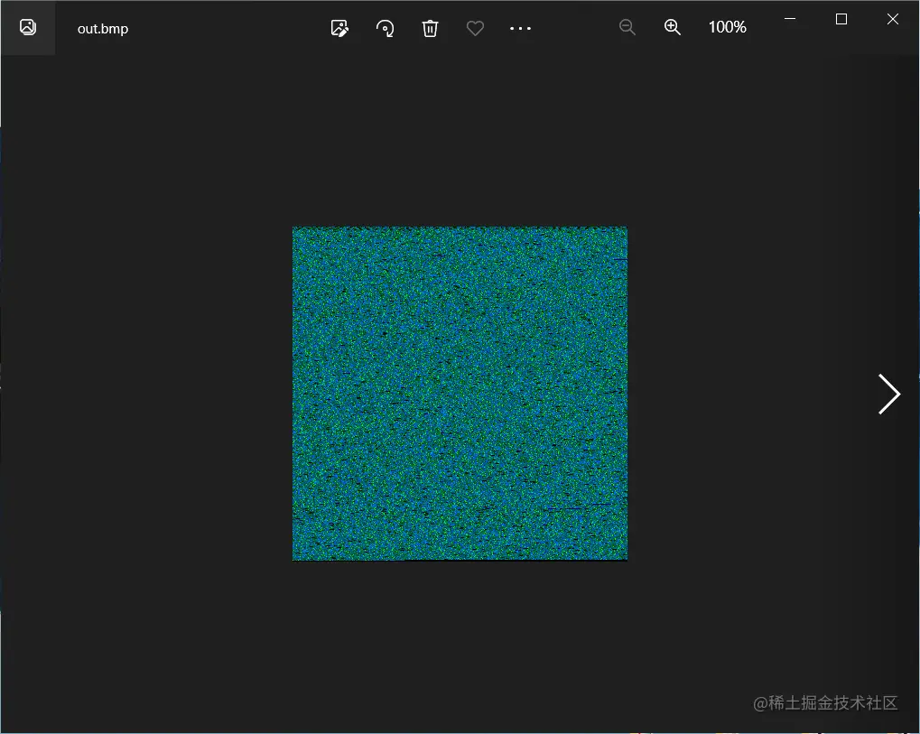Maximize the Photos window

point(841,19)
